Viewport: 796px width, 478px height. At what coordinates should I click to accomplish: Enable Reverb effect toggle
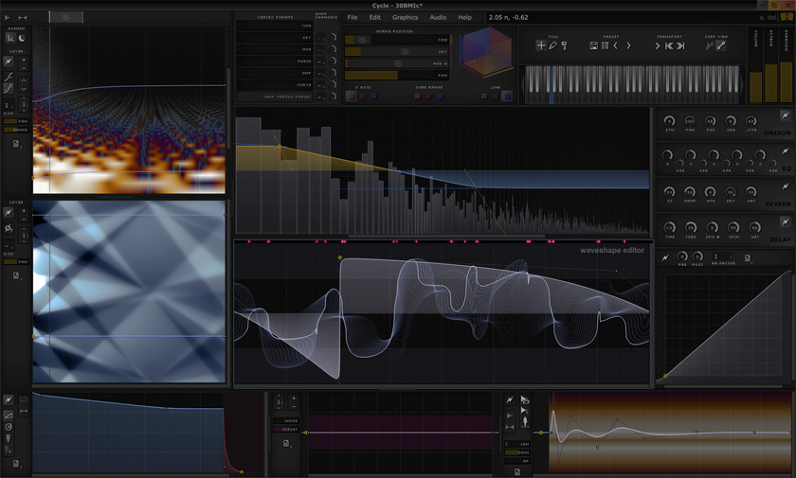pyautogui.click(x=785, y=186)
